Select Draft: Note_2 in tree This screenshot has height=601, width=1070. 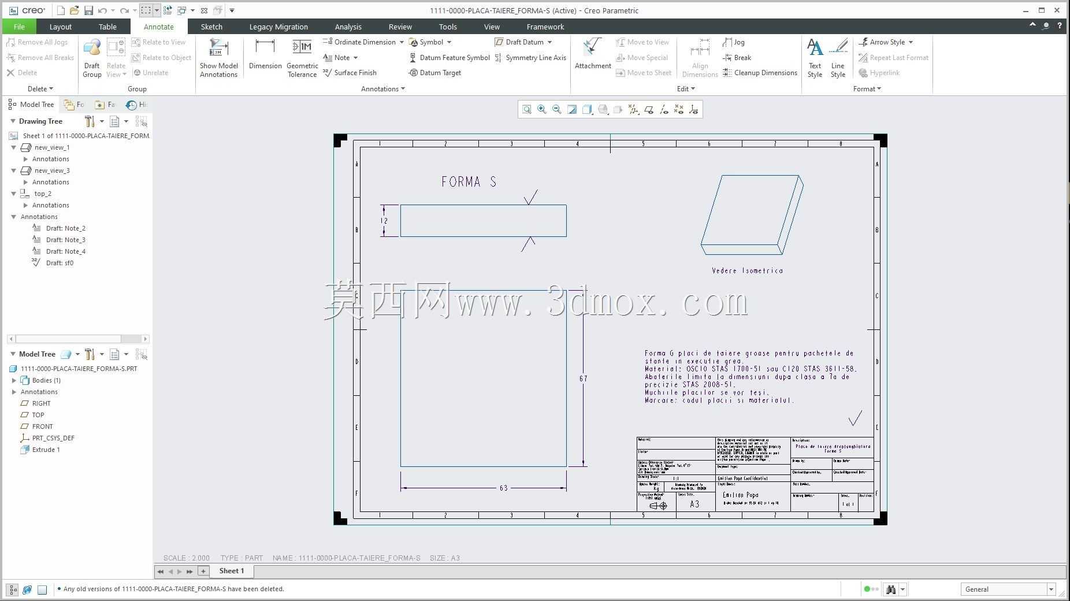(65, 228)
